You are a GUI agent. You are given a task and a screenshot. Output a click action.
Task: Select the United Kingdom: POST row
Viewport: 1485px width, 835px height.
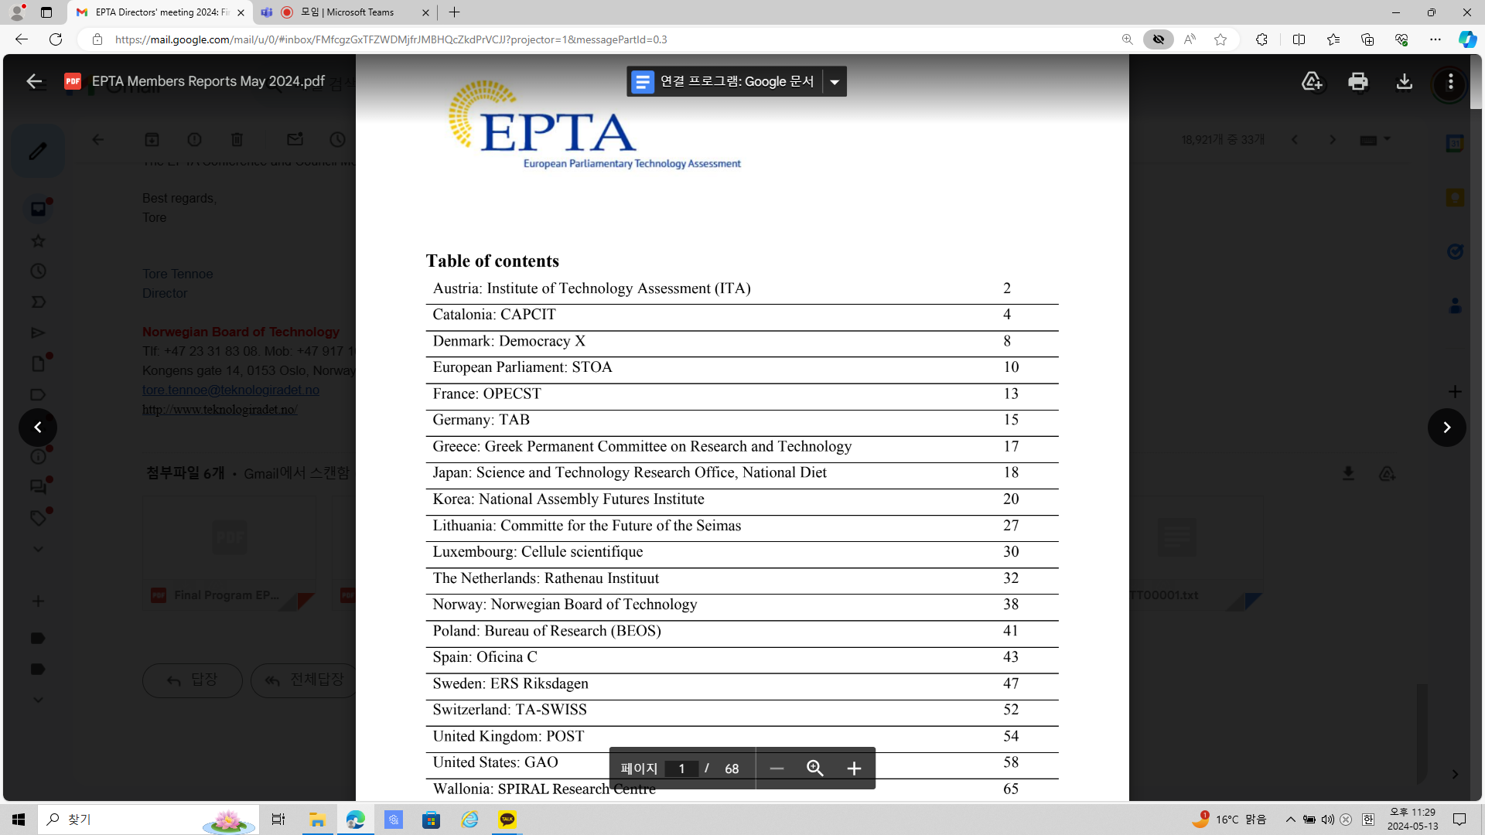742,737
